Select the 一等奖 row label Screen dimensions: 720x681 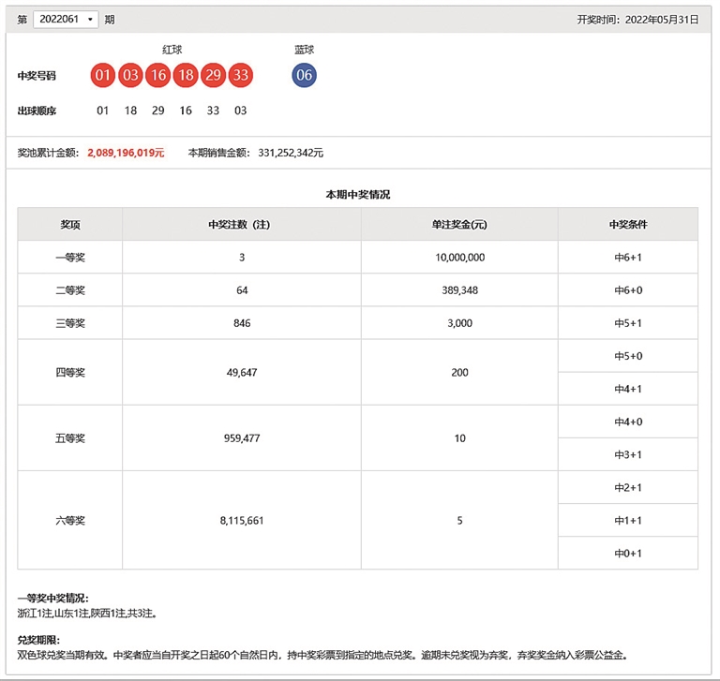(70, 258)
